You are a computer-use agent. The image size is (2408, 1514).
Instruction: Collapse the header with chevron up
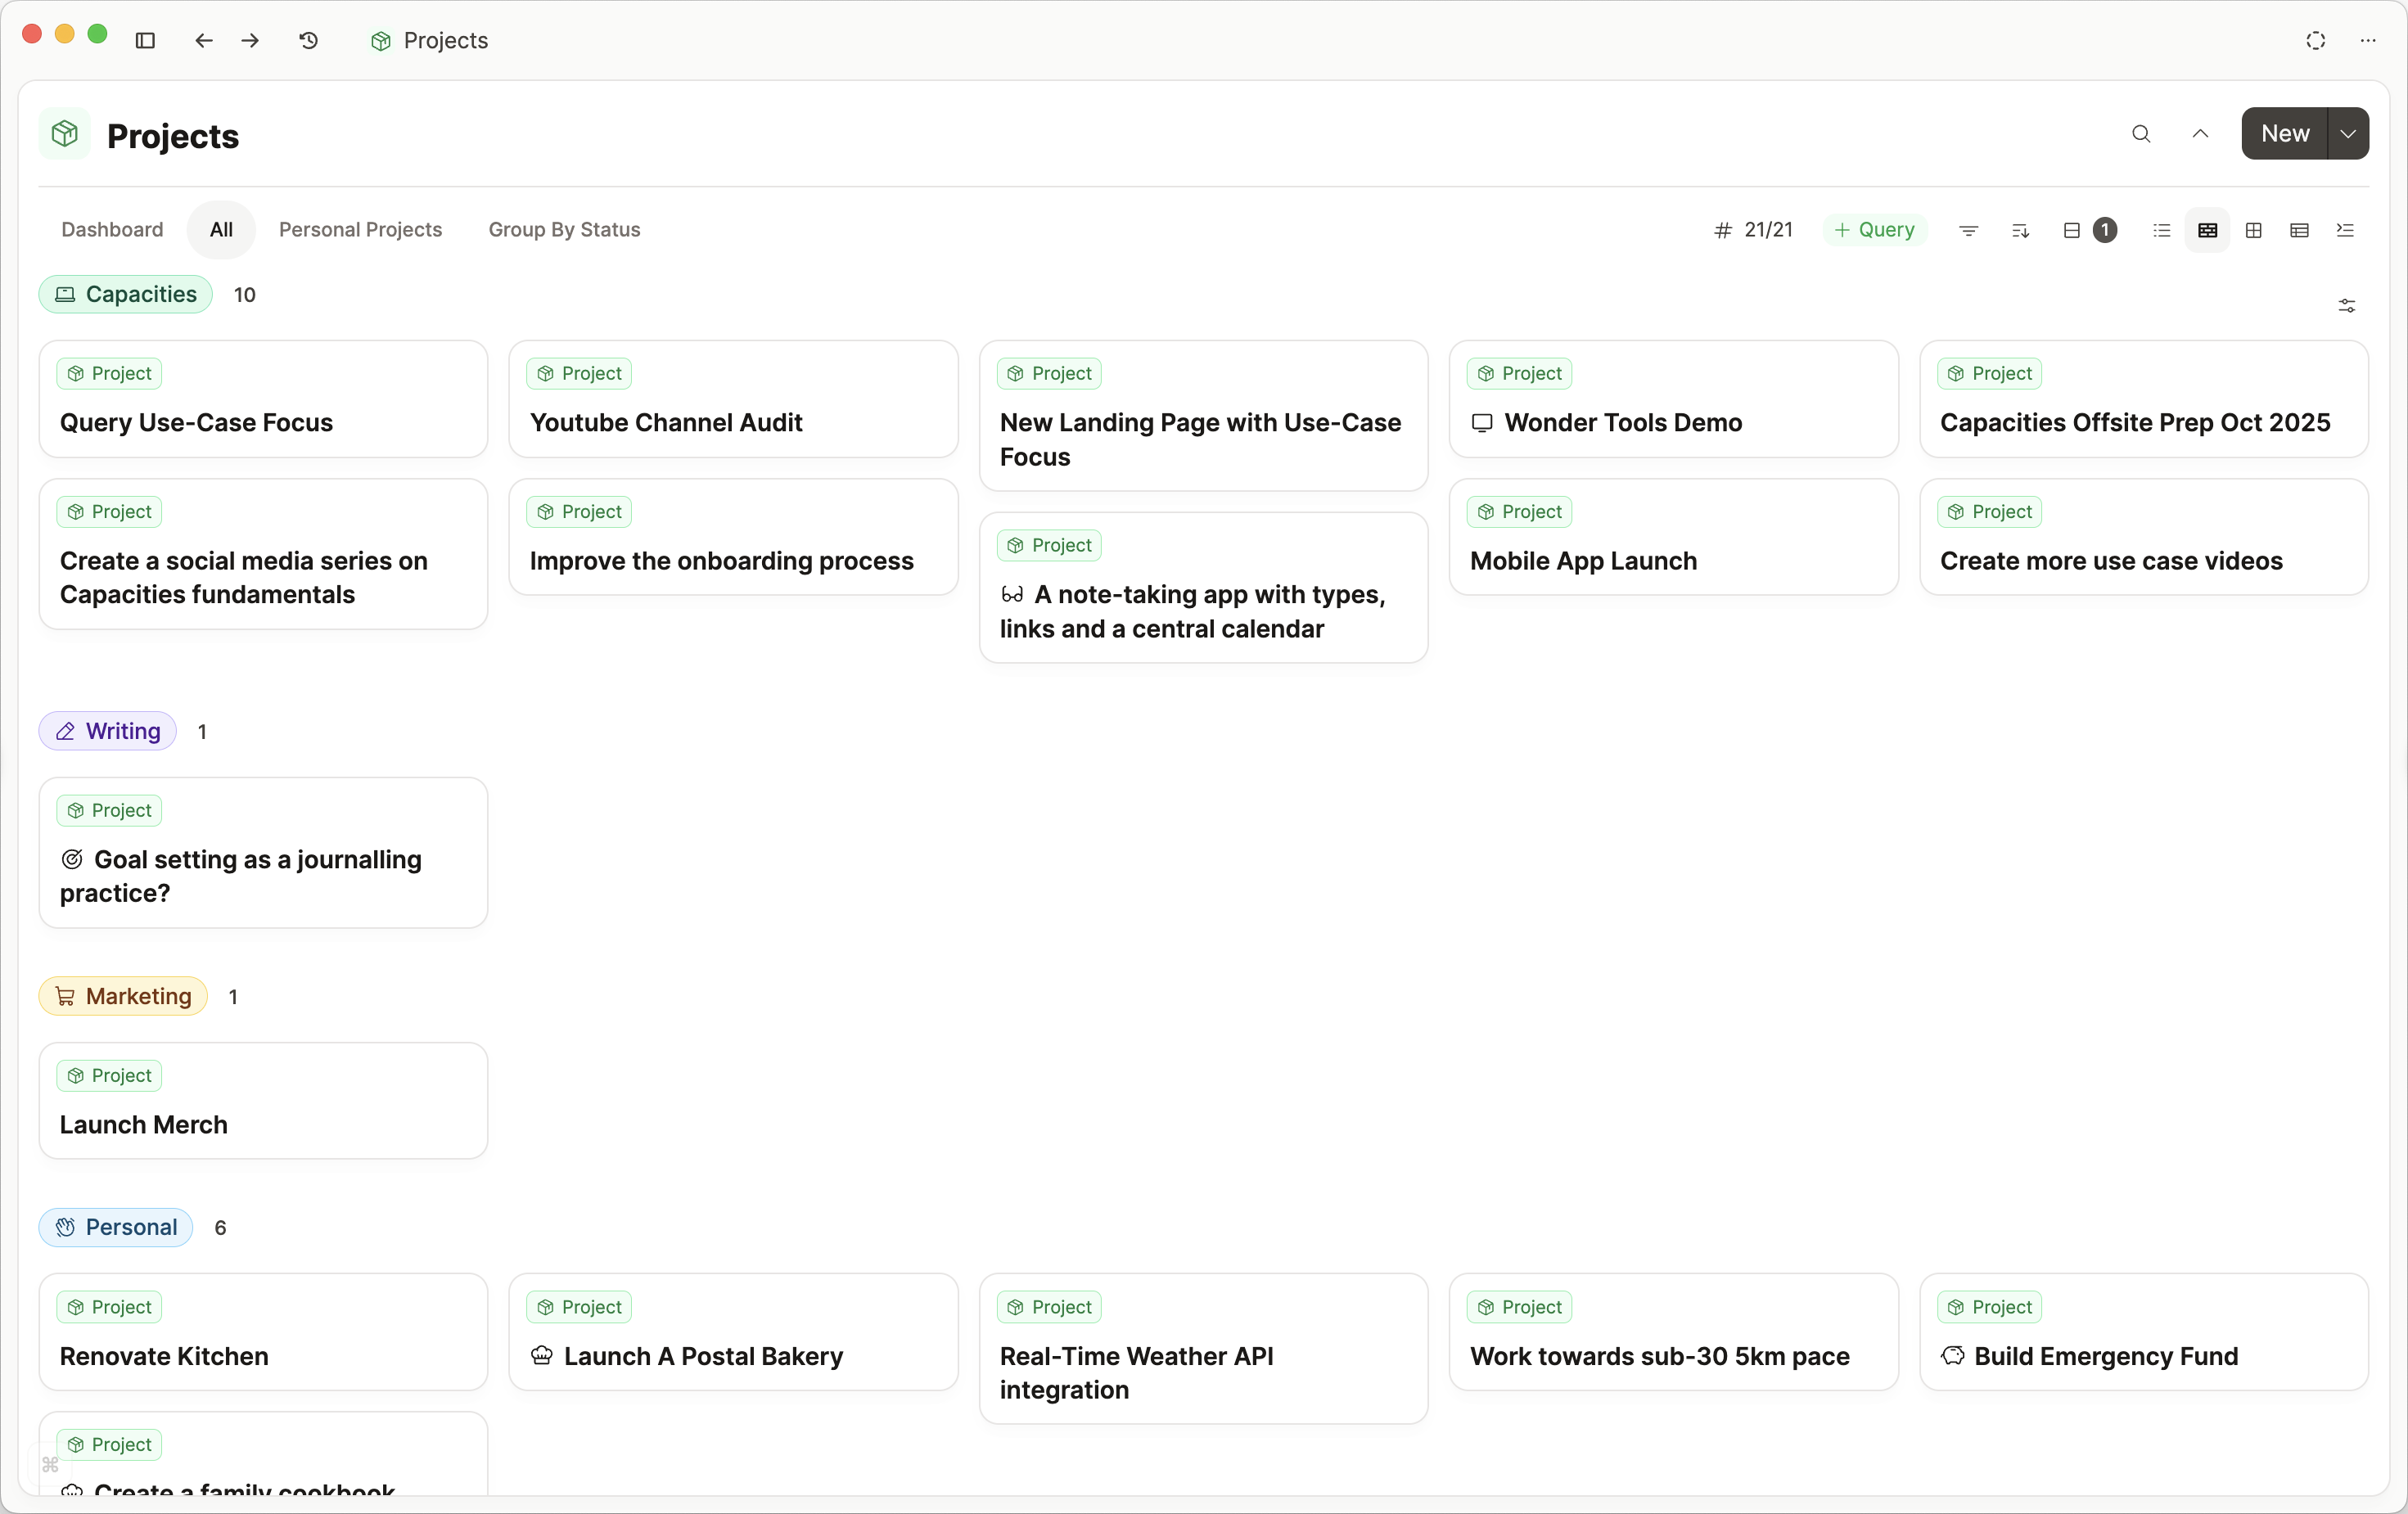2200,134
